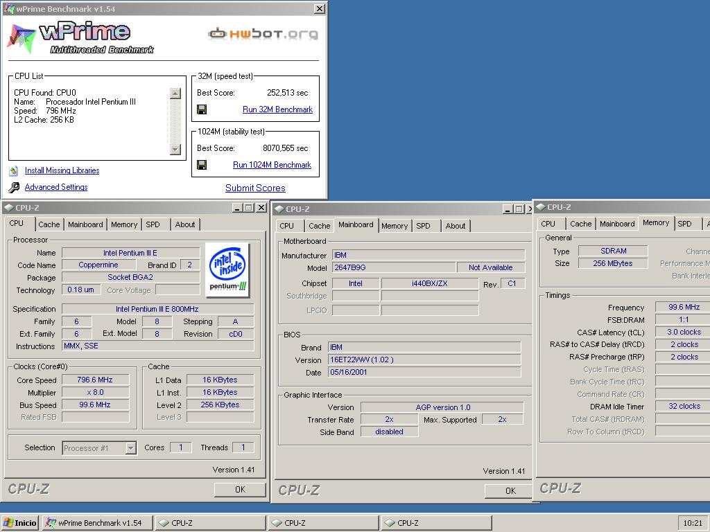Open Install Missing Libraries link
This screenshot has width=710, height=532.
62,170
